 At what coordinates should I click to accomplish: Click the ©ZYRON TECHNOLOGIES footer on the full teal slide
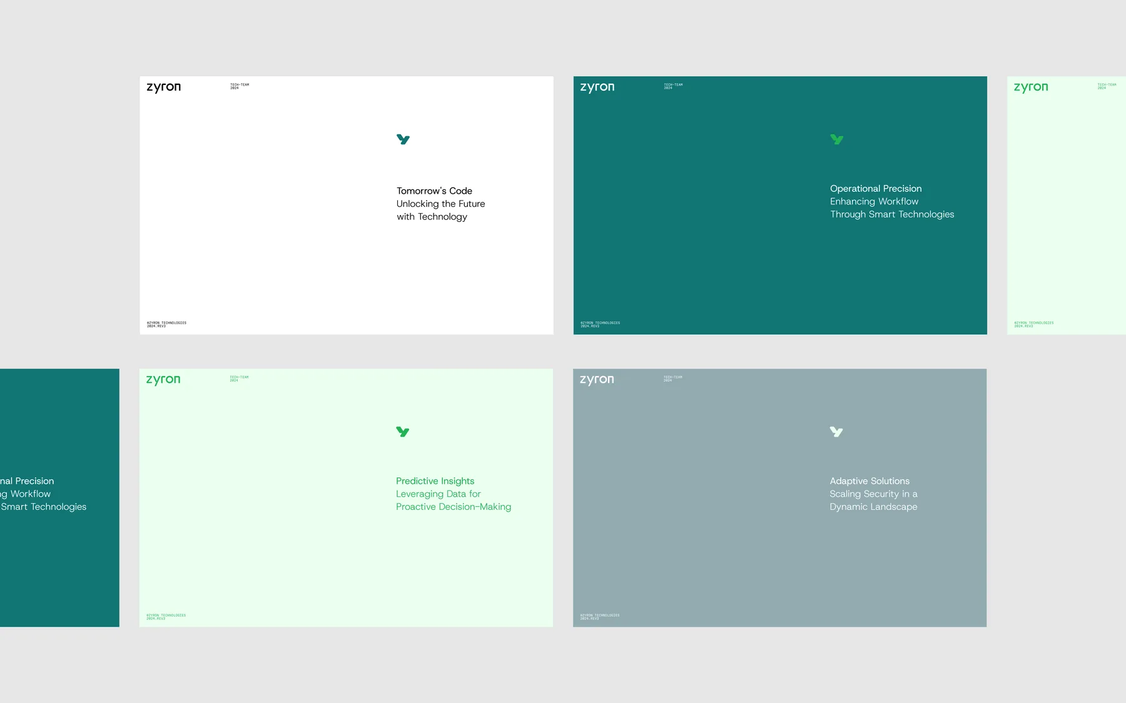(x=600, y=324)
